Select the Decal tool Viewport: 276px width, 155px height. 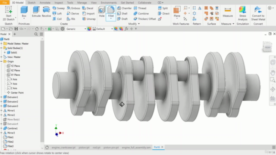coord(88,8)
